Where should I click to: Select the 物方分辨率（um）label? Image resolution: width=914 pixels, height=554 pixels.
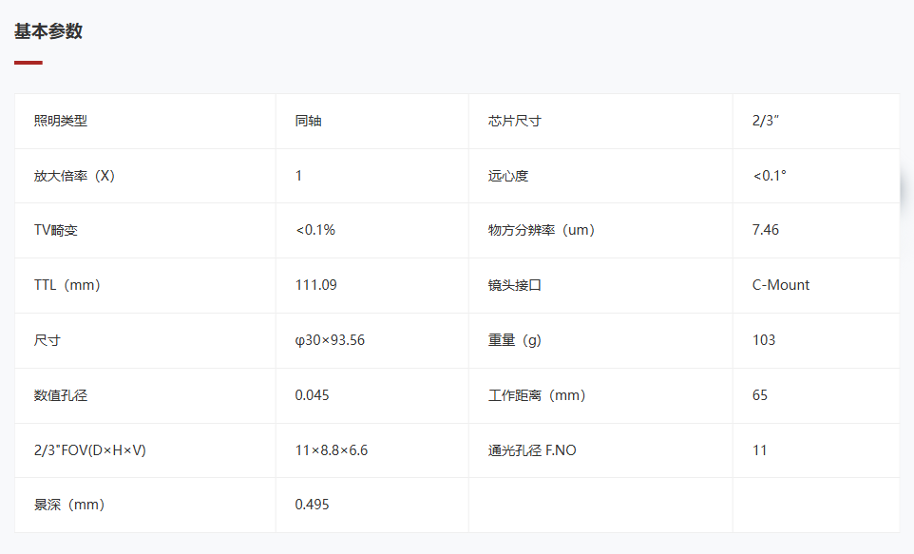coord(542,230)
